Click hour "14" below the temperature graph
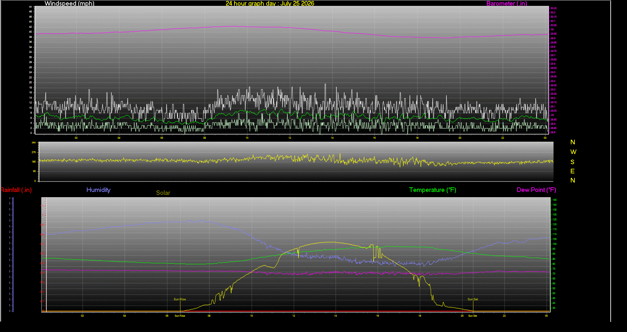Screen dimensions: 627x332 coord(335,316)
